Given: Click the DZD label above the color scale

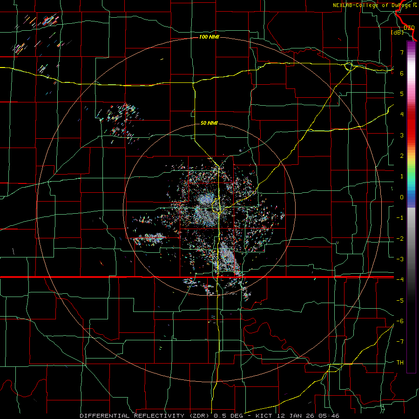Looking at the screenshot, I should 409,28.
